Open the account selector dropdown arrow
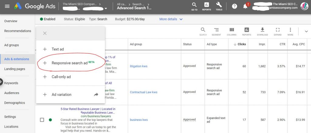 [x=106, y=9]
